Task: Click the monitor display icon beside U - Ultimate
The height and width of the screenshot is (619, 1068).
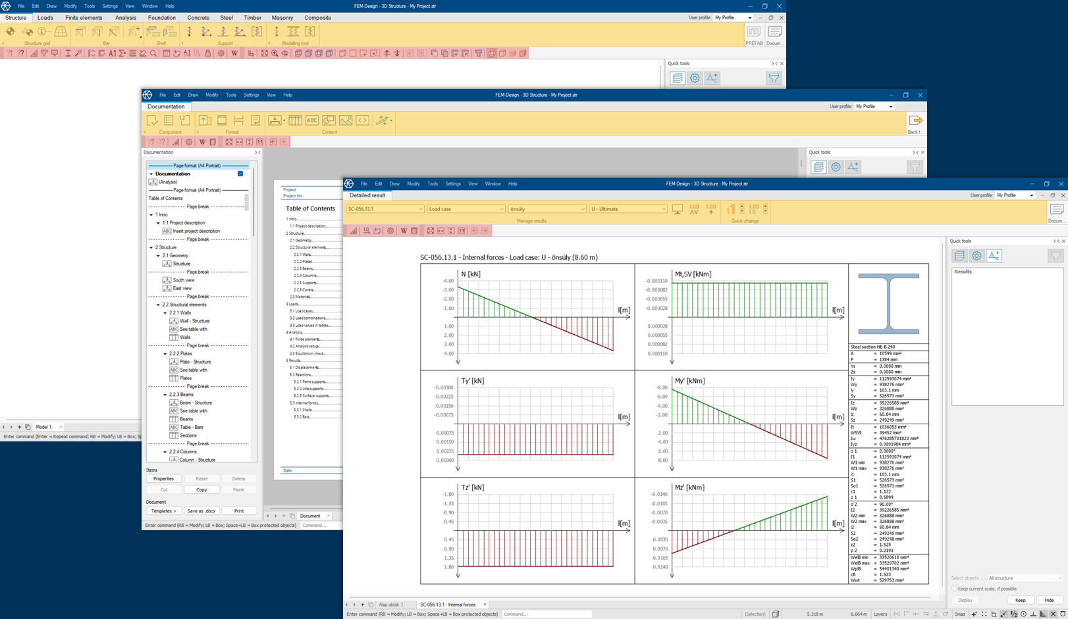Action: [678, 209]
